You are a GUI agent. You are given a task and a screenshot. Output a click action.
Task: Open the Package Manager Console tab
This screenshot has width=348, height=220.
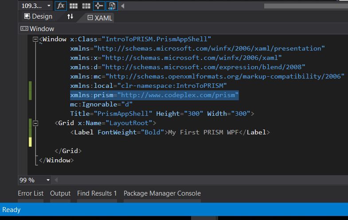pos(162,193)
